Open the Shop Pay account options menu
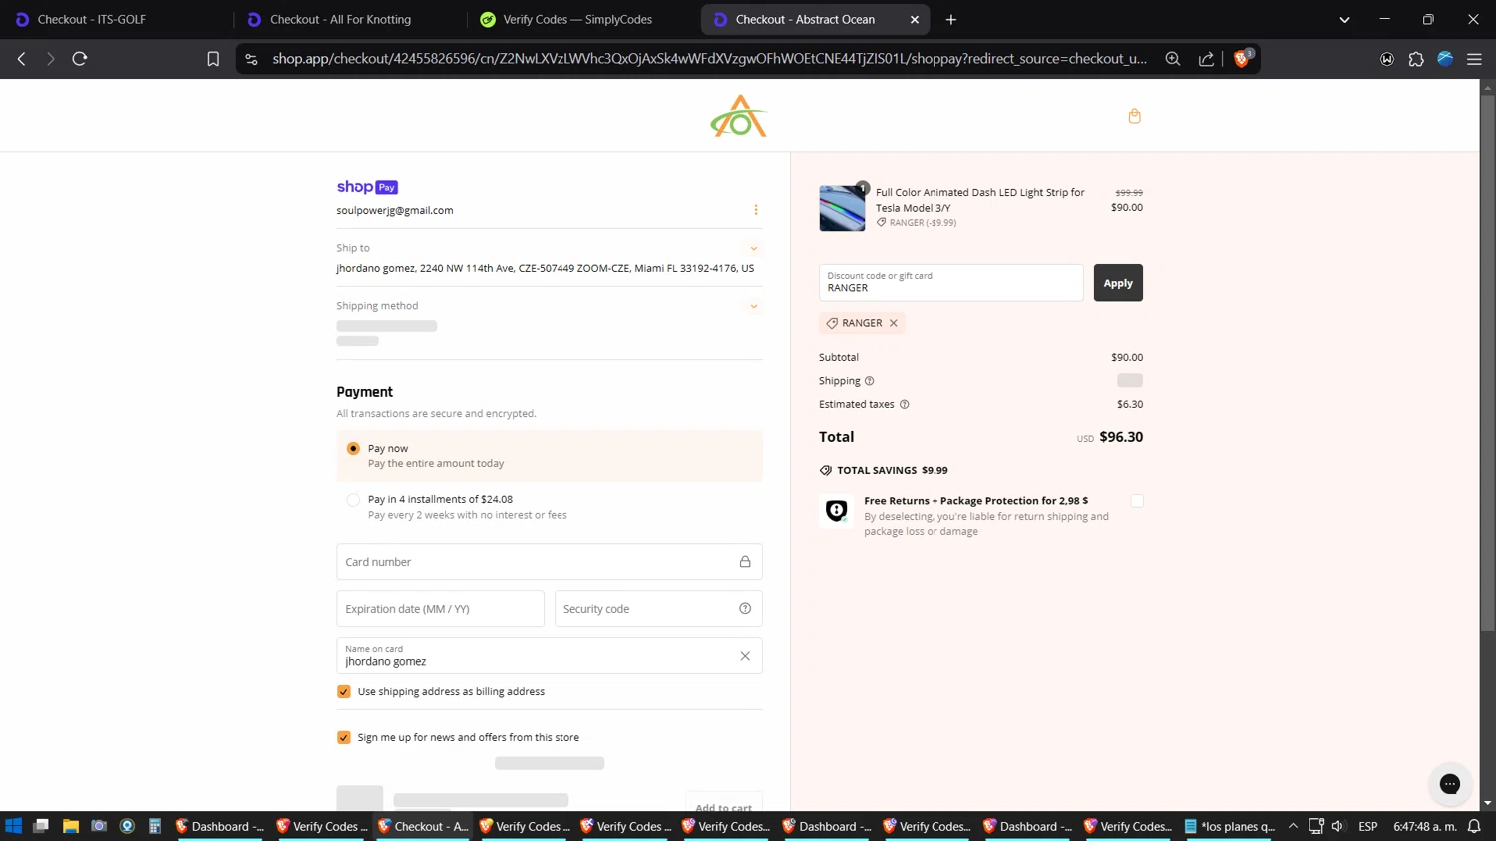 (x=756, y=210)
